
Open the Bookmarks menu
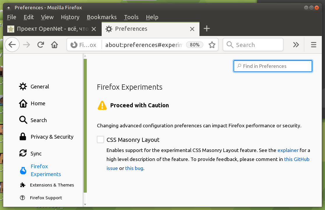tap(102, 17)
